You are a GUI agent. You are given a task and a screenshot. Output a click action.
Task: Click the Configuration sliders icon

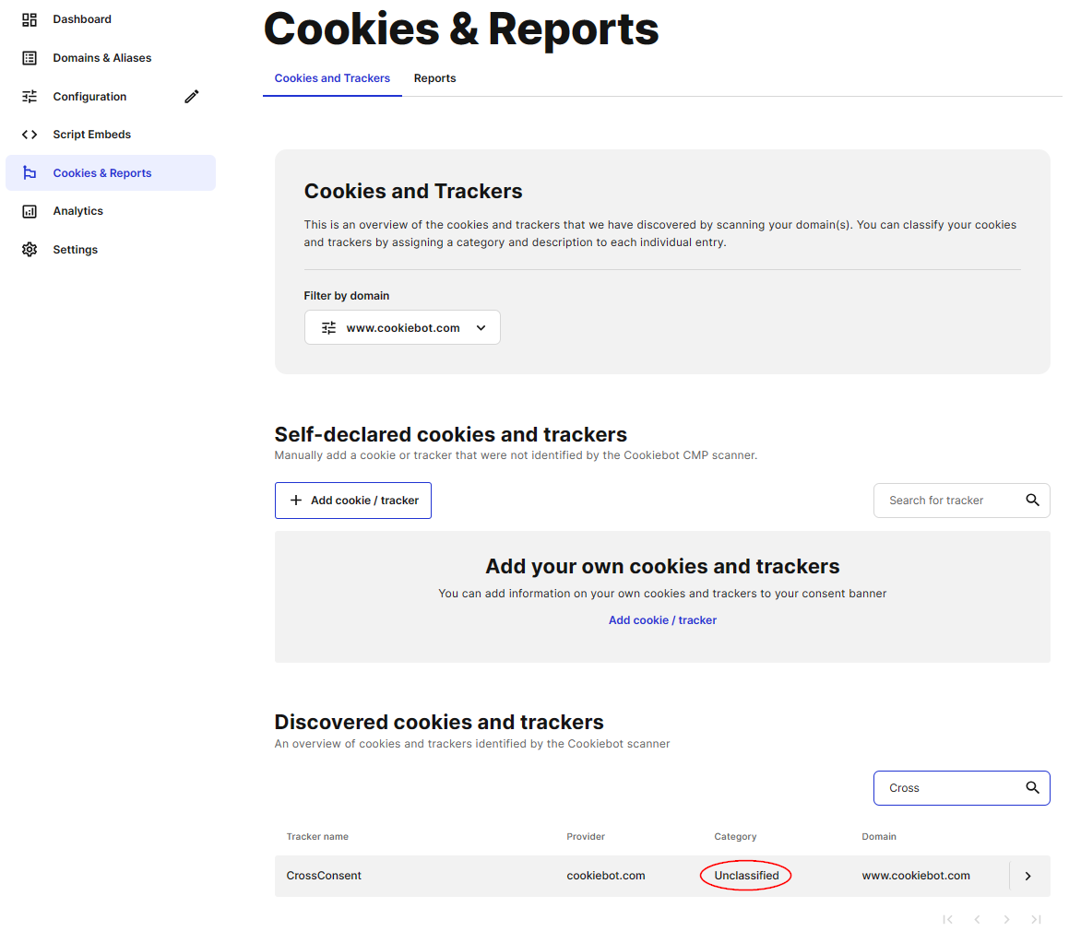[x=30, y=96]
